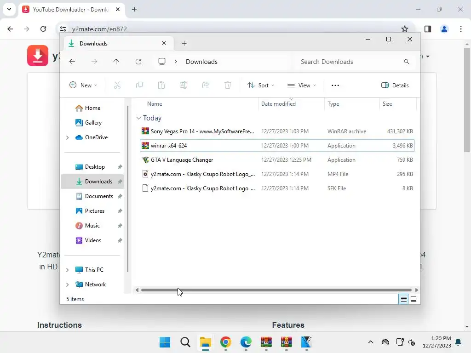Expand Network tree node

click(68, 285)
